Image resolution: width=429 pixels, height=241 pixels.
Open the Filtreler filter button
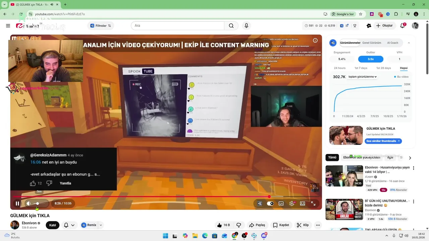click(101, 26)
